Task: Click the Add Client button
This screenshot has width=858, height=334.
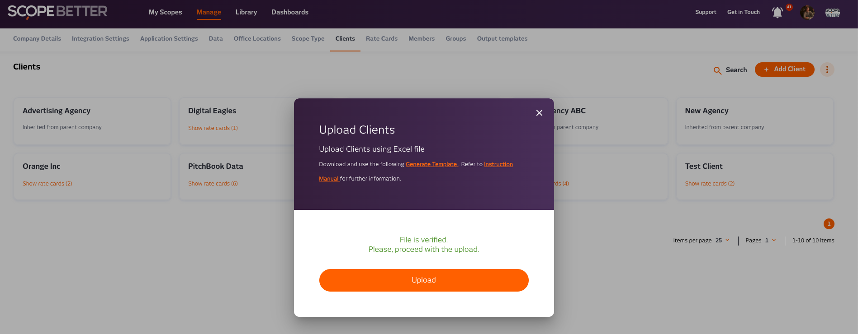Action: [784, 70]
